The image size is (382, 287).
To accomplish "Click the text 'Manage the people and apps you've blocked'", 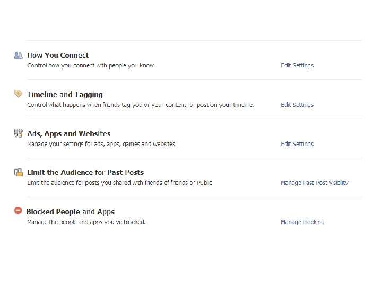I will tap(86, 222).
